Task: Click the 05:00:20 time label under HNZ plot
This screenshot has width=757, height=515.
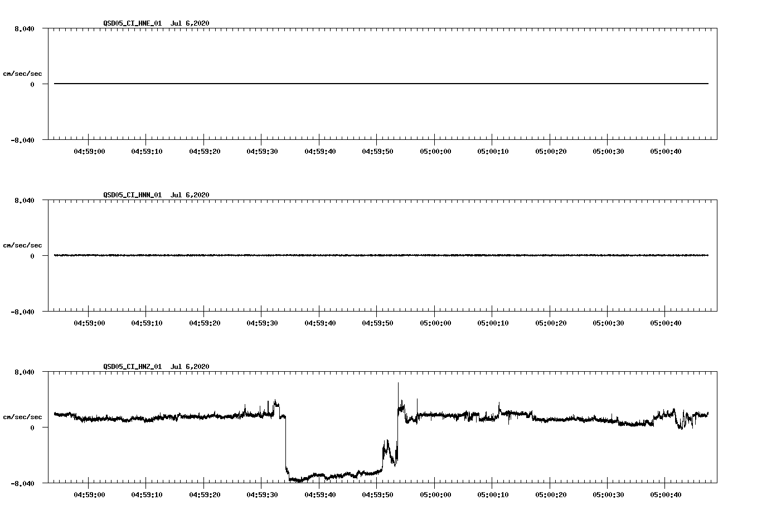Action: coord(551,495)
